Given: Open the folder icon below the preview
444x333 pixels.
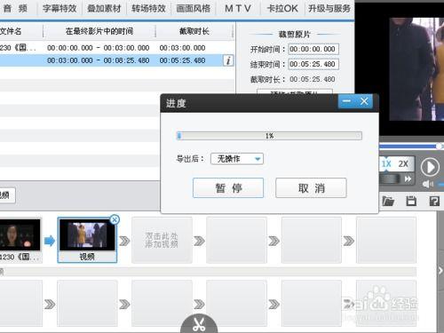Looking at the screenshot, I should tap(388, 202).
